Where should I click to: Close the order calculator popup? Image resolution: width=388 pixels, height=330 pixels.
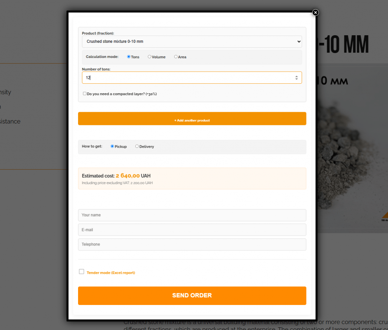315,13
